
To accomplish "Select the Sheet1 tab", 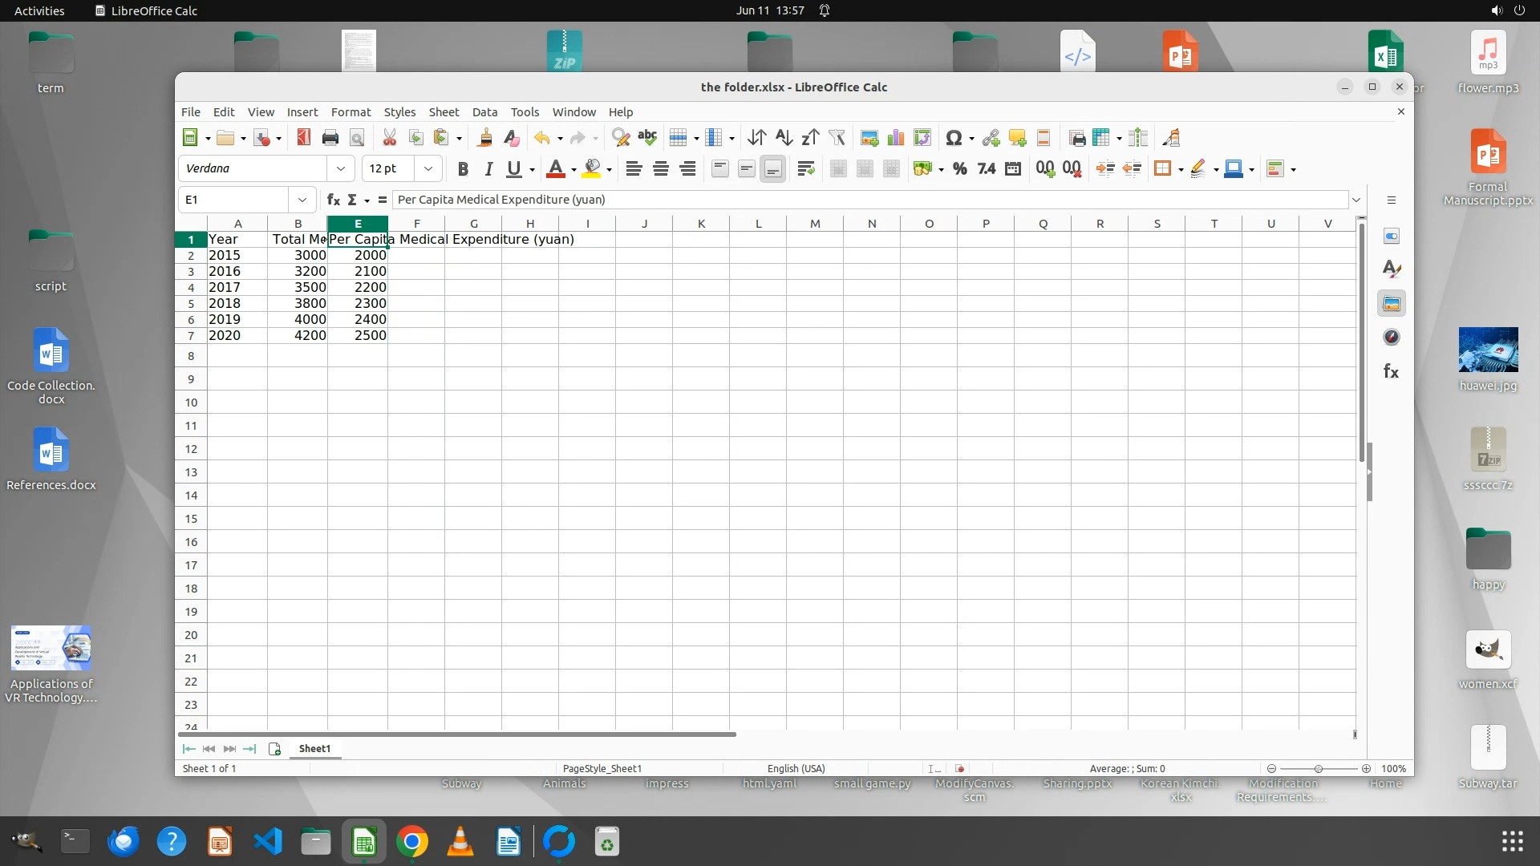I will coord(314,748).
